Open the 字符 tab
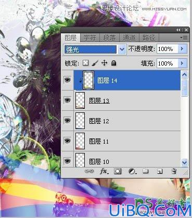Image resolution: width=192 pixels, height=218 pixels. 89,38
